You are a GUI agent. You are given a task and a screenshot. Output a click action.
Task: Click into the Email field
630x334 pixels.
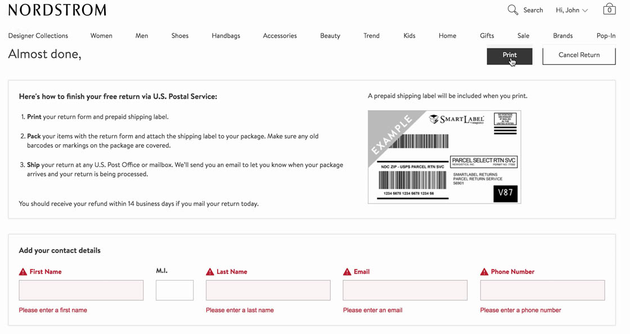[405, 290]
